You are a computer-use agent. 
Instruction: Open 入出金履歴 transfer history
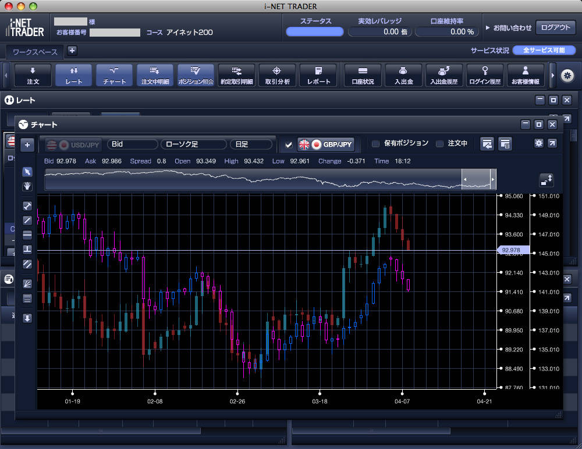point(444,76)
